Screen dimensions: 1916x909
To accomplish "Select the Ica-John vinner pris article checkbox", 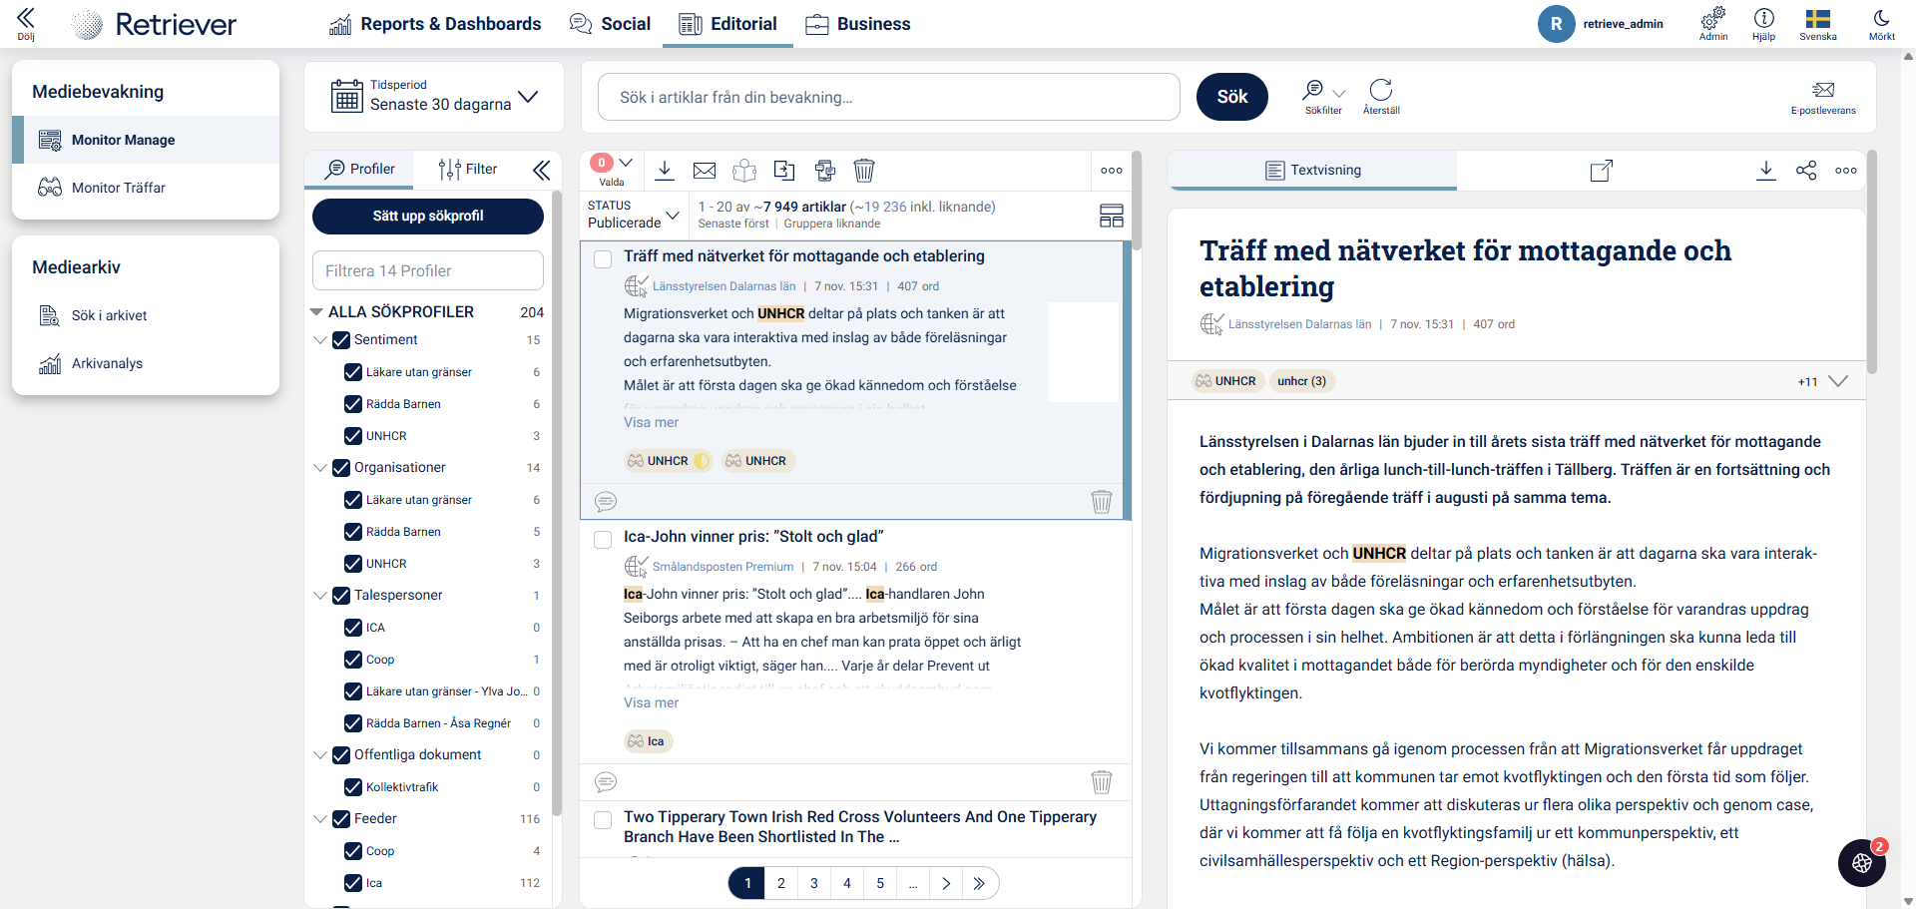I will [x=603, y=540].
